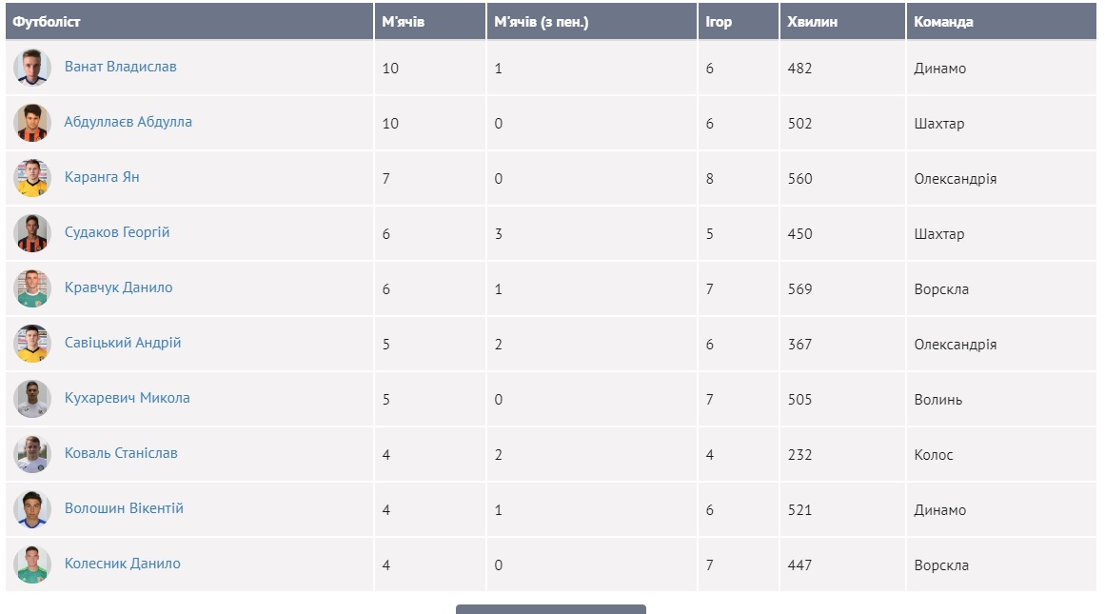Click Коваль Станіслав's player photo
Screen dimensions: 1105x614
click(32, 454)
